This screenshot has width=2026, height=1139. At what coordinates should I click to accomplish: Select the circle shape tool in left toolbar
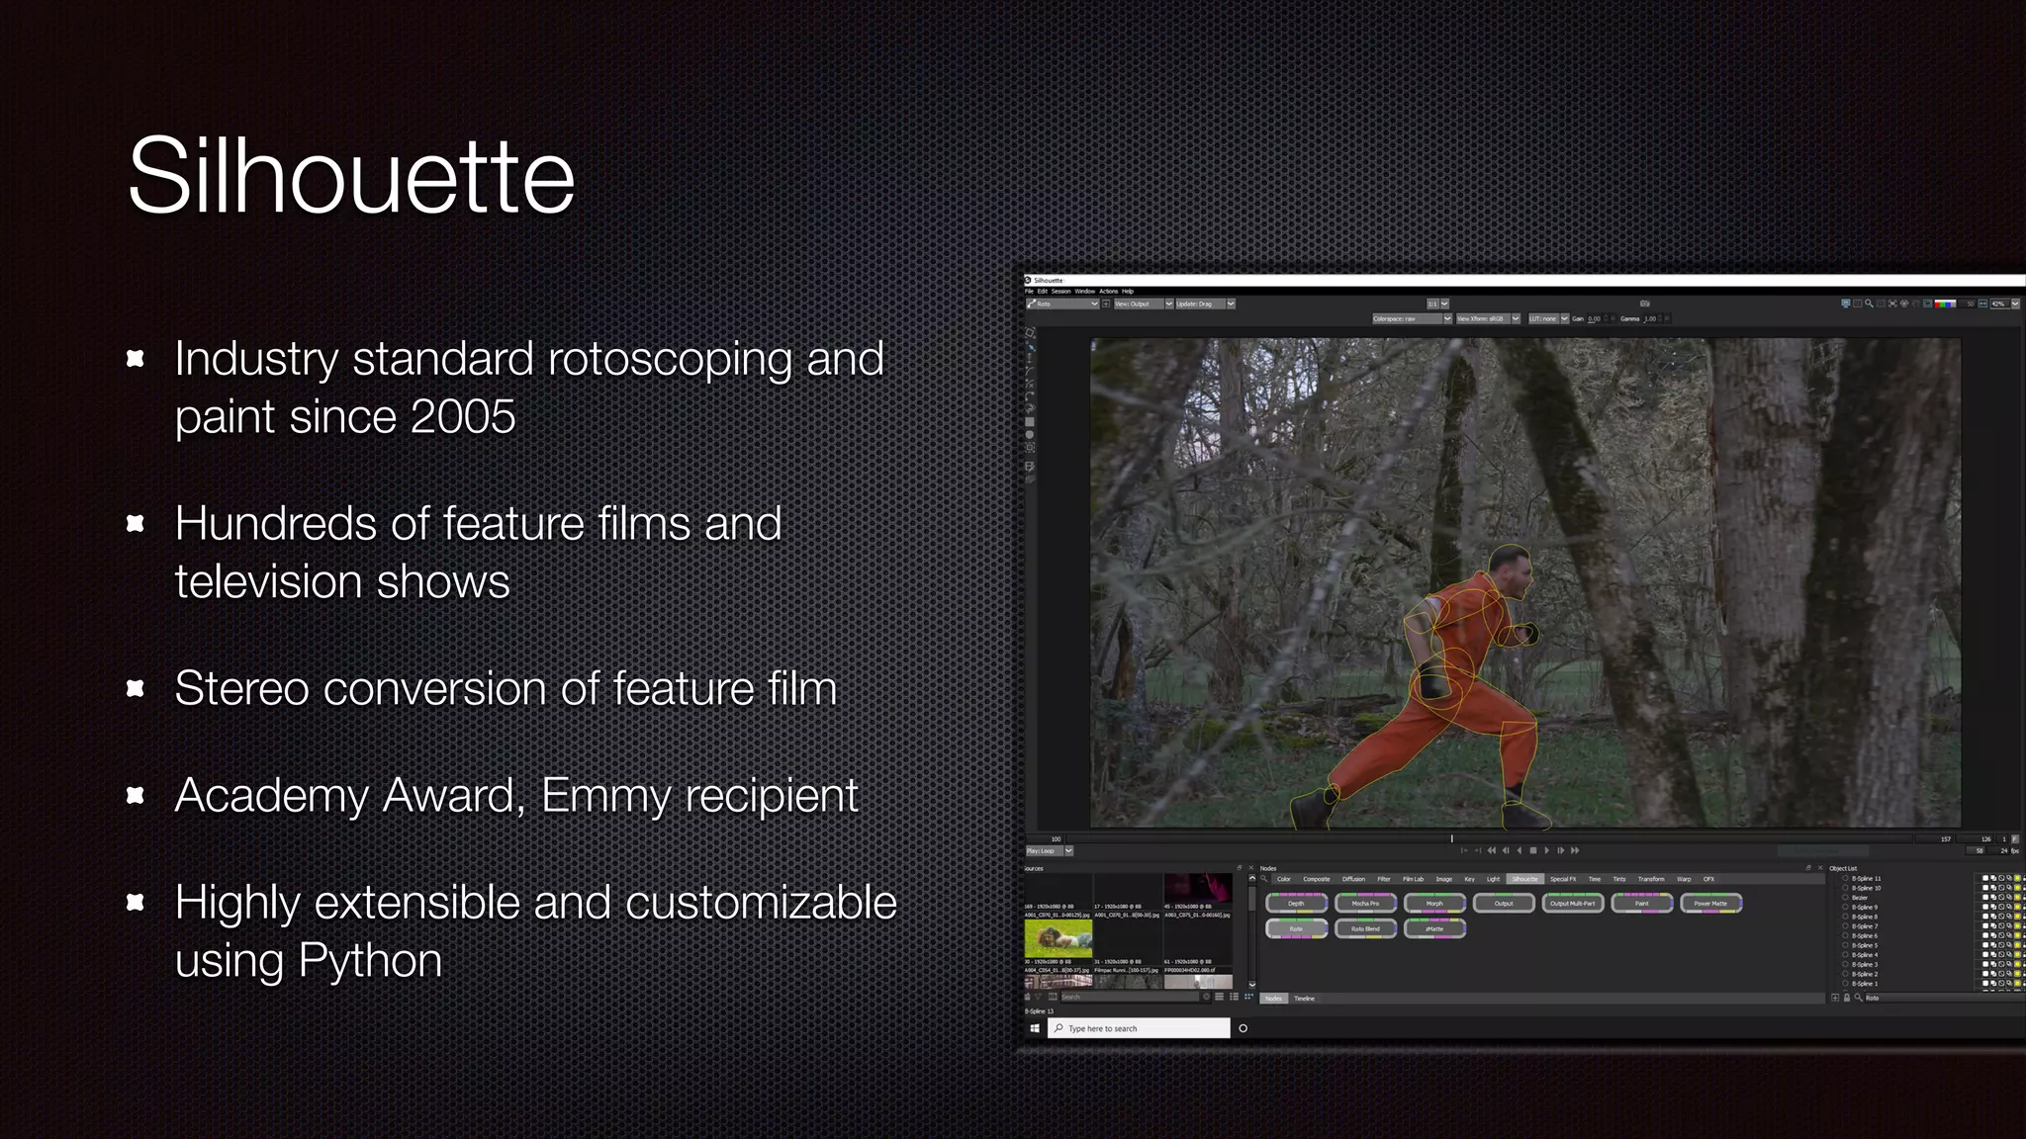(1030, 435)
